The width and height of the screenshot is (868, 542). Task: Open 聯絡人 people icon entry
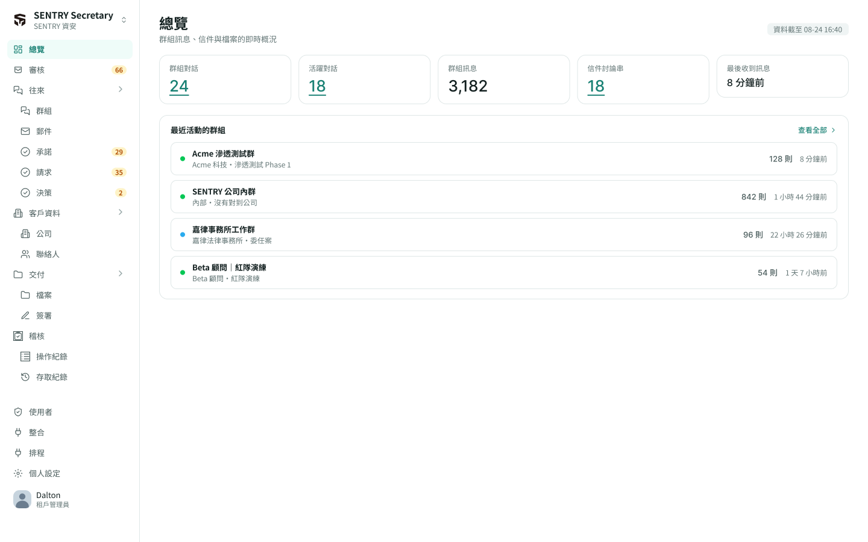click(x=25, y=254)
